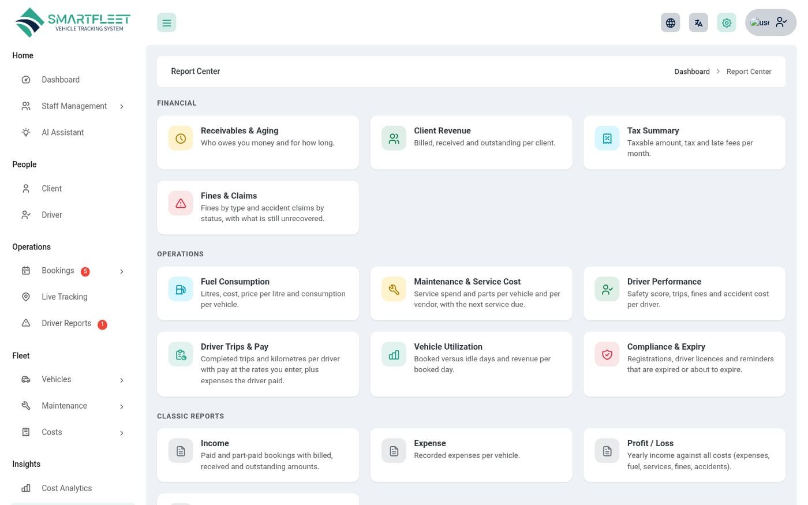Open the settings gear icon

727,23
